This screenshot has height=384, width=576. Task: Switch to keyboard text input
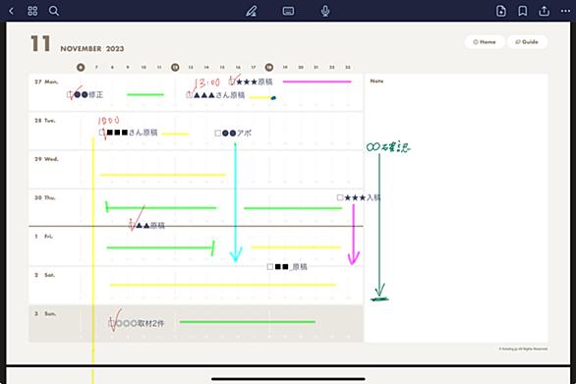[288, 11]
